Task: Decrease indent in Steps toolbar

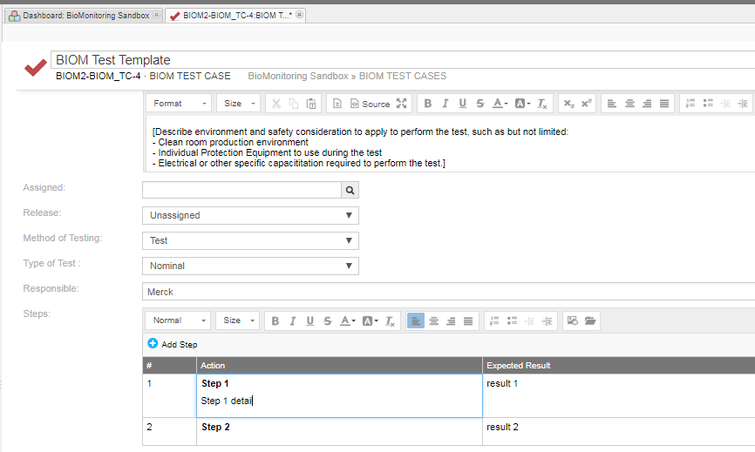Action: coord(529,320)
